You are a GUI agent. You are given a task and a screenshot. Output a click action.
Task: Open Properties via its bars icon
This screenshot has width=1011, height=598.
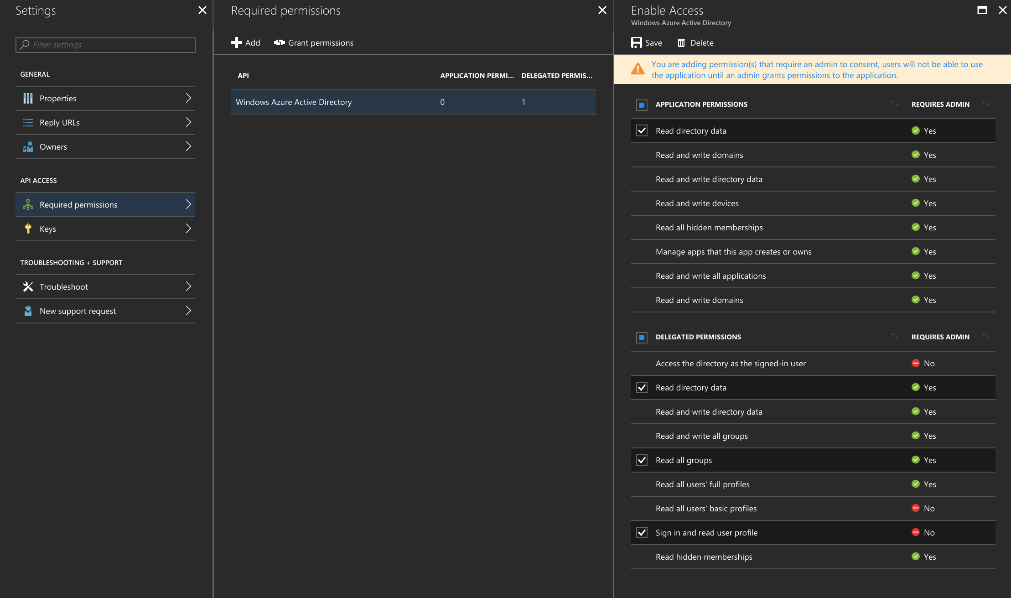click(28, 98)
